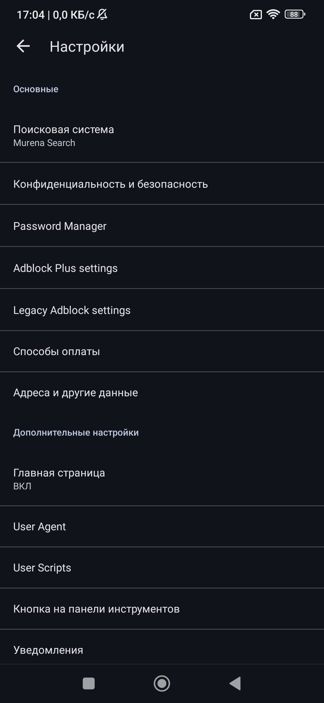Open Поисковая система setting
Viewport: 324px width, 703px height.
pos(162,136)
